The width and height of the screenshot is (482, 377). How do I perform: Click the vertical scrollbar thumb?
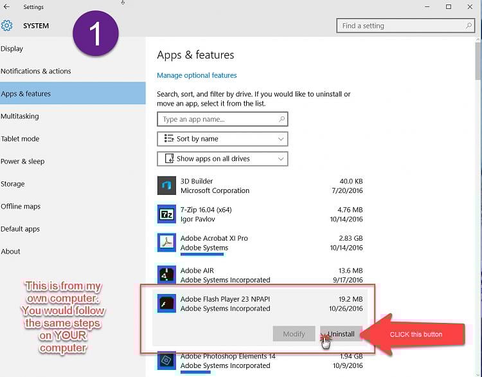(x=478, y=60)
